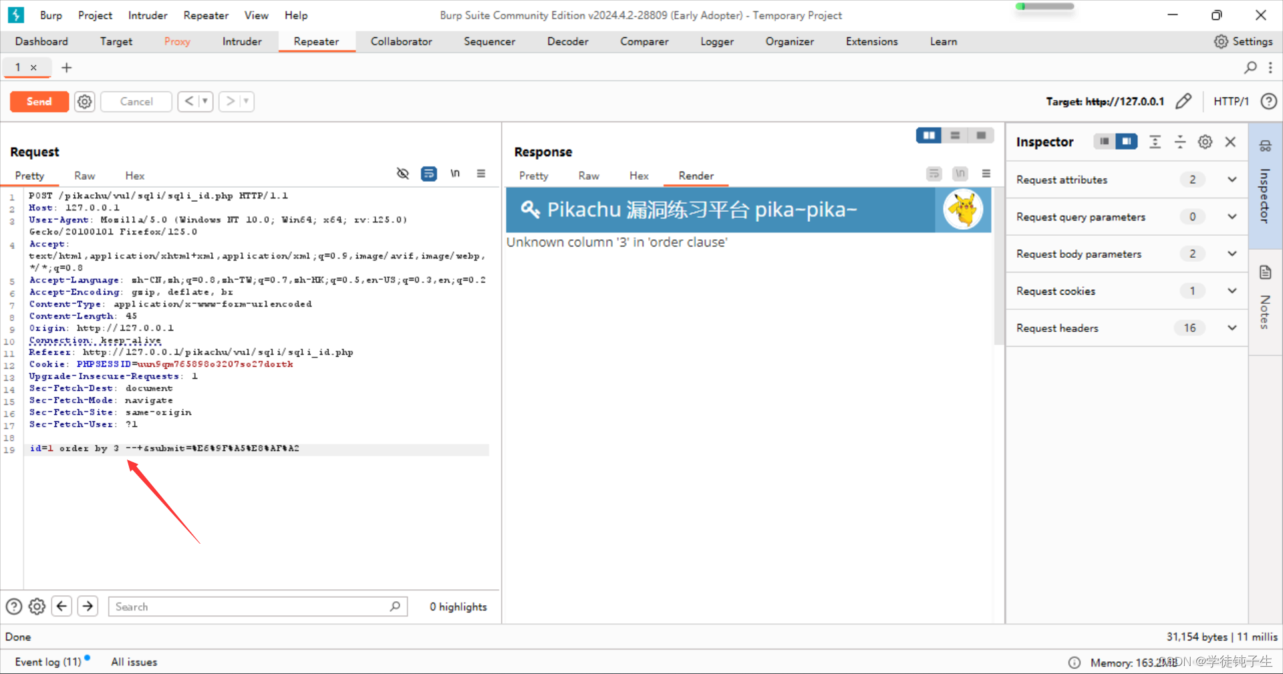Open the Inspector settings gear
1283x674 pixels.
[1205, 142]
